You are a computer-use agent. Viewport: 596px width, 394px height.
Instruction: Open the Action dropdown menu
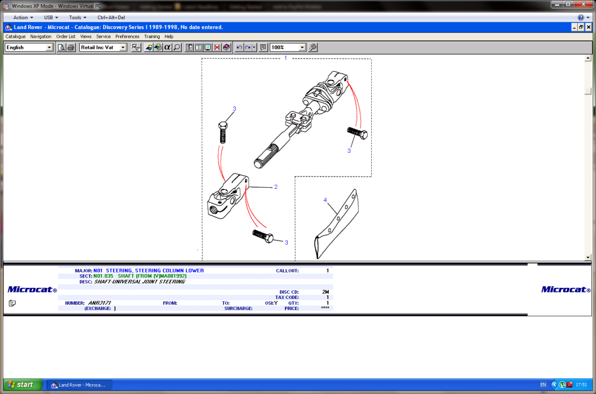click(23, 17)
